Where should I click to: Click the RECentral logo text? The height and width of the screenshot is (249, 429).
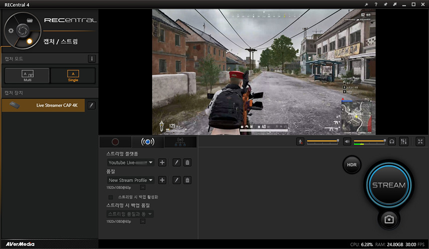coord(70,20)
